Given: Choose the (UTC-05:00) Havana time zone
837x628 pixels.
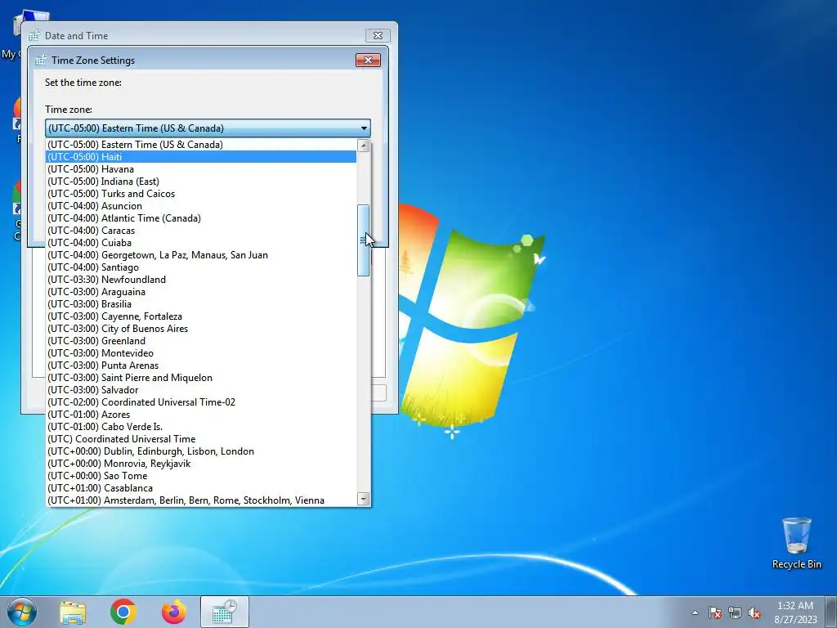Looking at the screenshot, I should click(x=201, y=168).
